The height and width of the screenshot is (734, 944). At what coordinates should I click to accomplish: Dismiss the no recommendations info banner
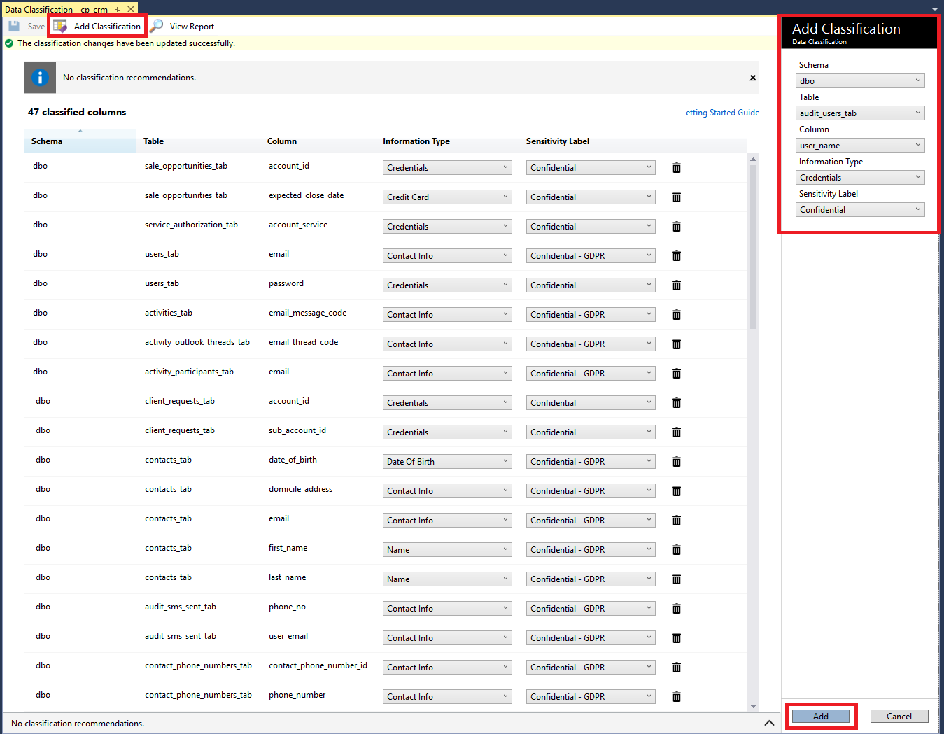click(x=752, y=78)
